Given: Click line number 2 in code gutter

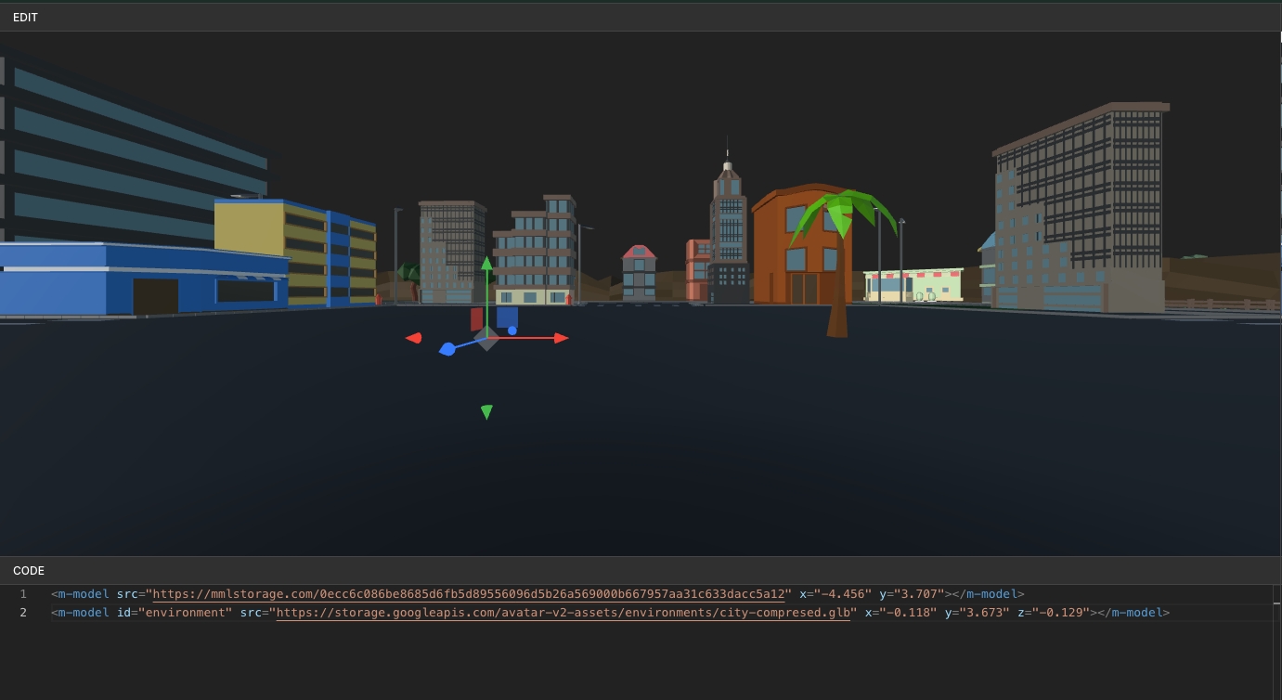Looking at the screenshot, I should (23, 613).
